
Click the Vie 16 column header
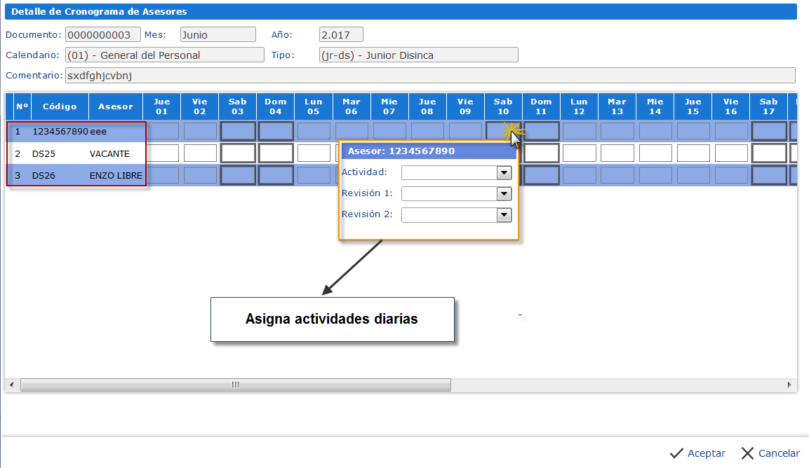click(730, 106)
